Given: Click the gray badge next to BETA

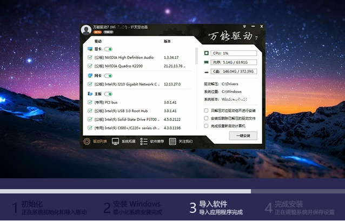Looking at the screenshot, I should pyautogui.click(x=109, y=32).
